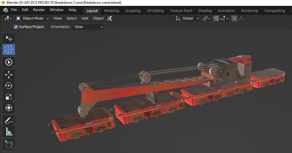Image resolution: width=292 pixels, height=153 pixels.
Task: Uncheck the Surface Project checkbox
Action: 16,27
